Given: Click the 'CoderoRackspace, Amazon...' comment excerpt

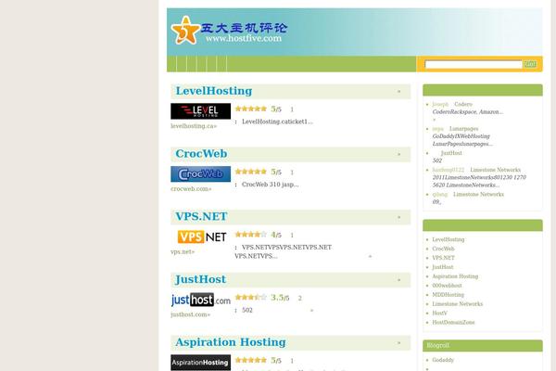Looking at the screenshot, I should [468, 112].
